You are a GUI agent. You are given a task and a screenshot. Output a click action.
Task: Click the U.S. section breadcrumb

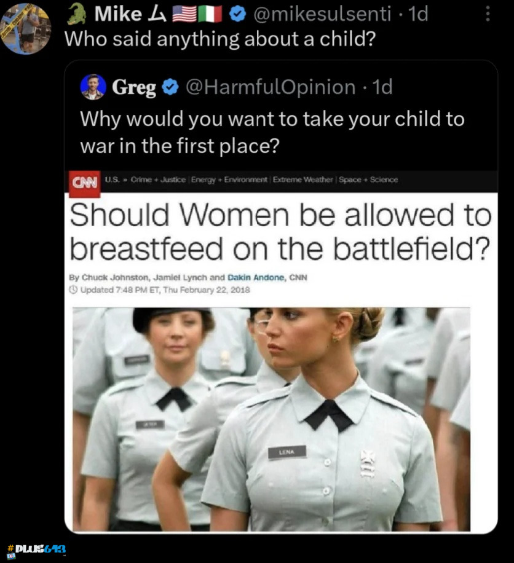(112, 179)
